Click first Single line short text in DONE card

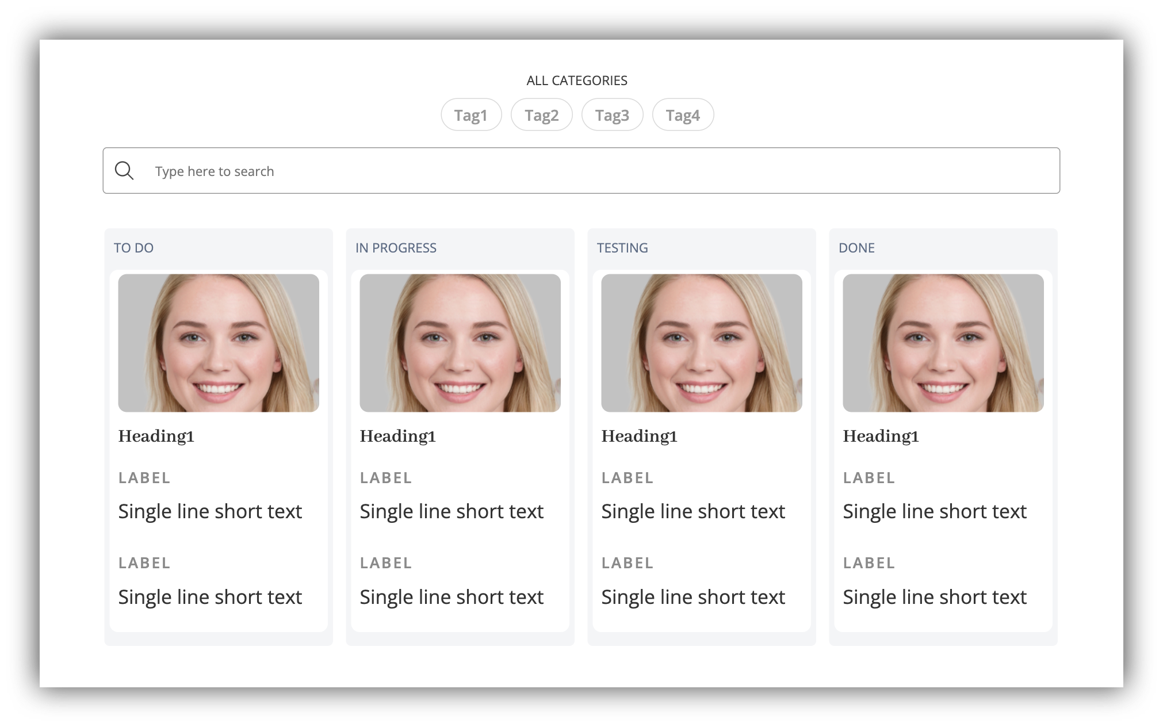tap(935, 511)
